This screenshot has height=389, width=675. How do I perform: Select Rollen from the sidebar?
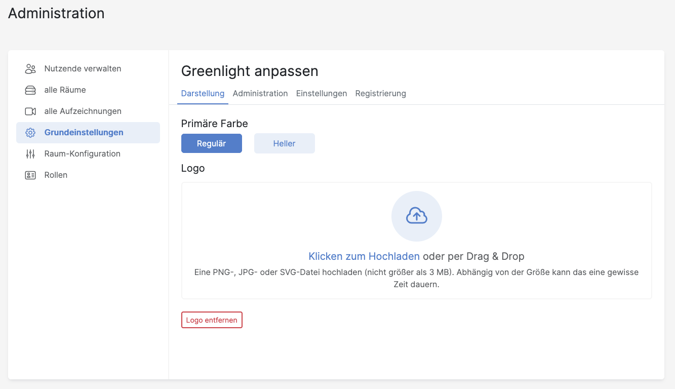point(56,175)
